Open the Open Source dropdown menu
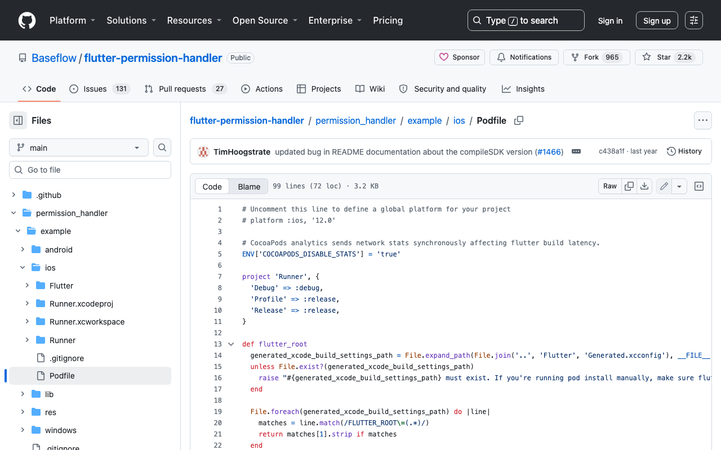The width and height of the screenshot is (721, 450). tap(265, 20)
